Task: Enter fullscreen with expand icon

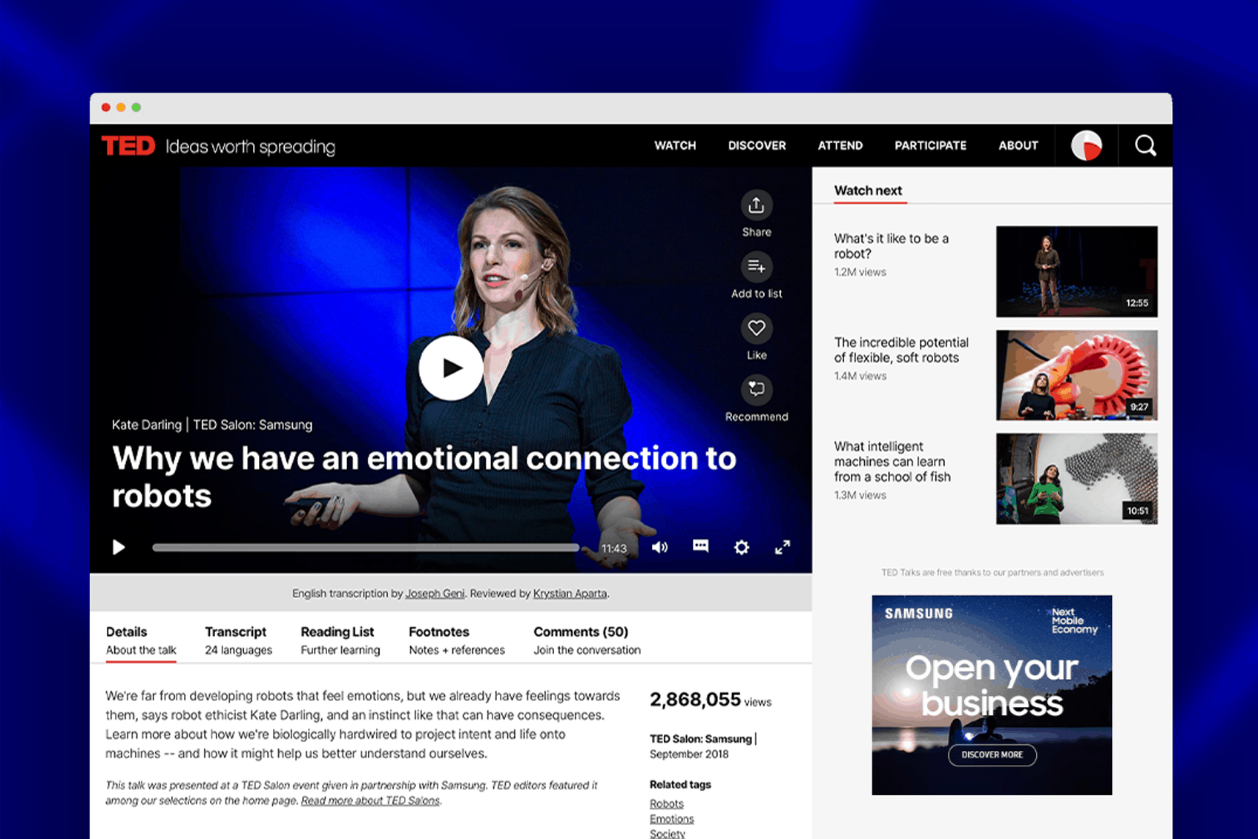Action: coord(783,547)
